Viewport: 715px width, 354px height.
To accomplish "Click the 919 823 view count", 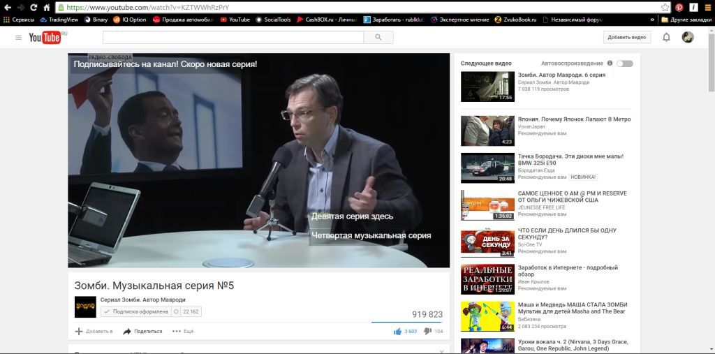I will 427,314.
